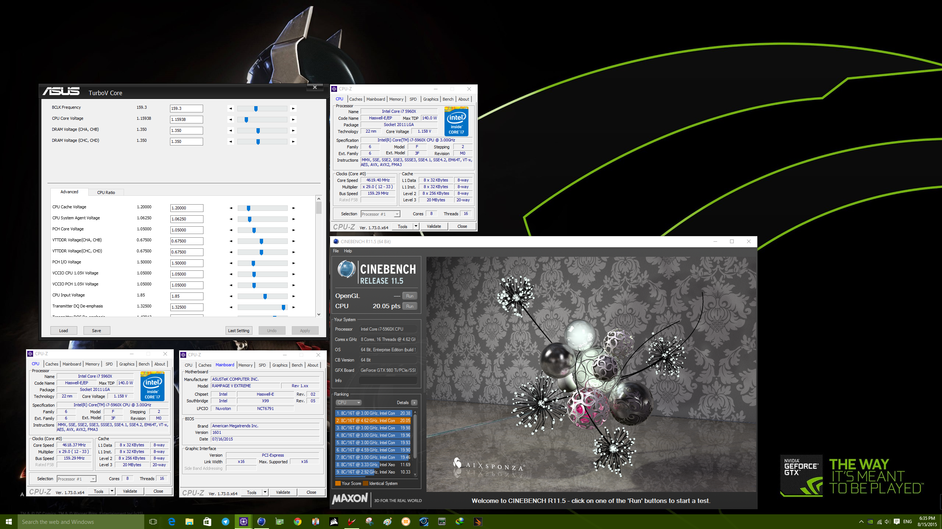942x529 pixels.
Task: Select ranking row 1 scoring 20.38
Action: [373, 413]
